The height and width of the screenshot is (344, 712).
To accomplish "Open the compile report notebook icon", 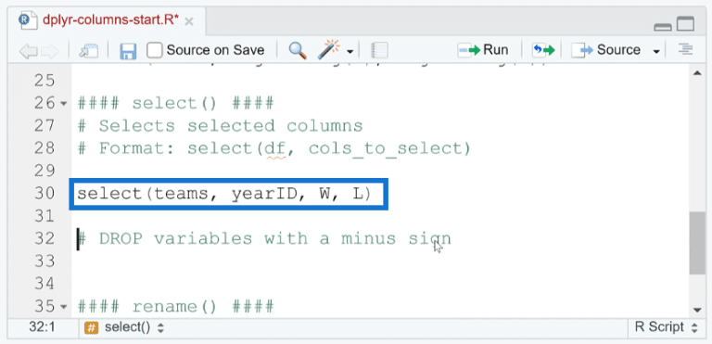I will tap(378, 50).
